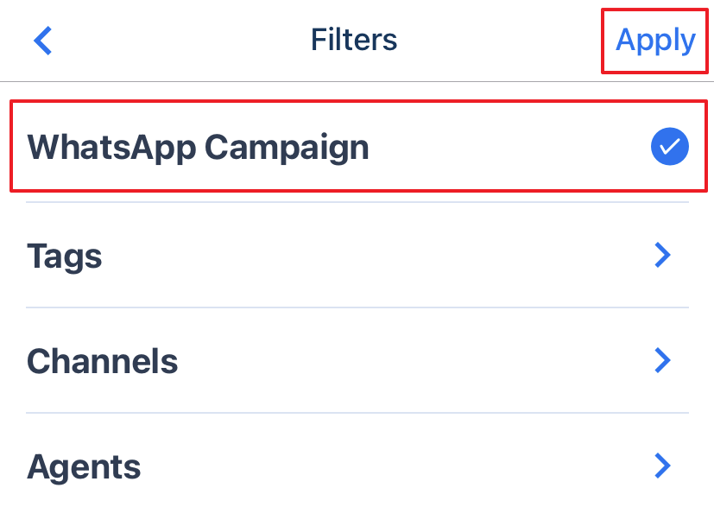This screenshot has width=714, height=507.
Task: Toggle the WhatsApp Campaign row selection
Action: pos(357,146)
